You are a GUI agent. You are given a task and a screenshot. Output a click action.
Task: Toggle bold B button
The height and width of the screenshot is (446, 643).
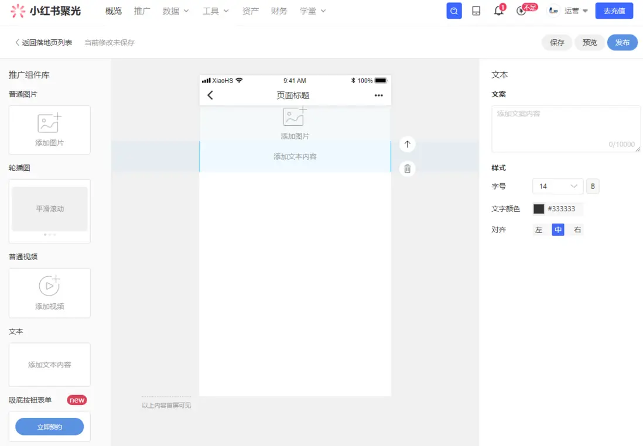coord(593,186)
